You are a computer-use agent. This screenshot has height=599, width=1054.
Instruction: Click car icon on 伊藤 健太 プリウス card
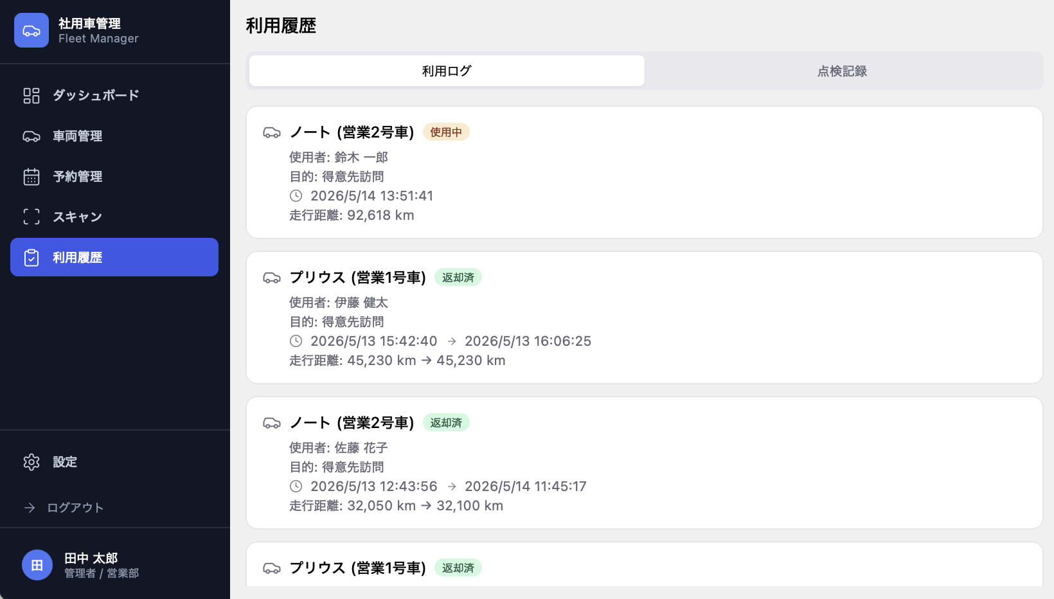[272, 278]
